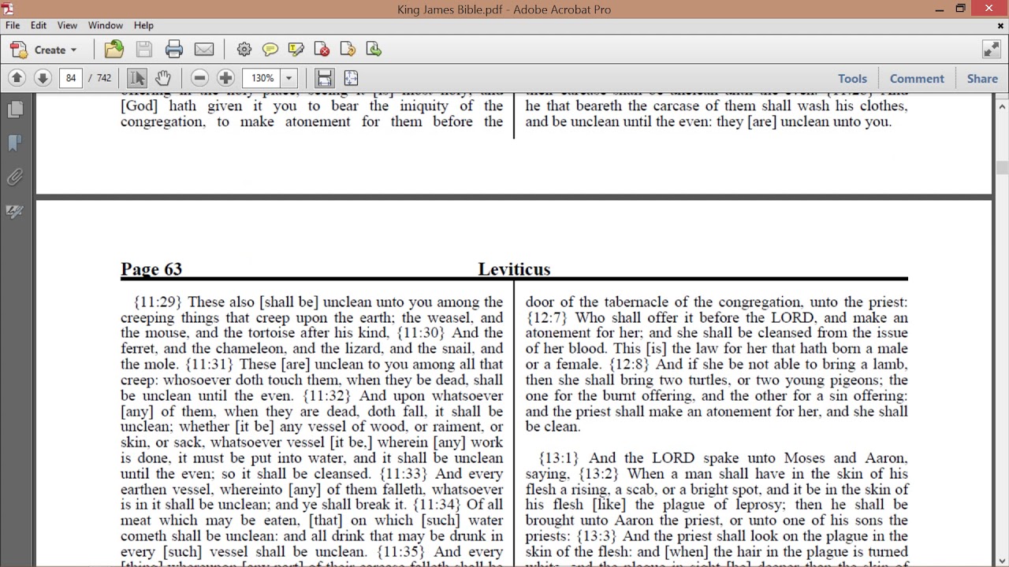Activate the Select text cursor tool
The height and width of the screenshot is (567, 1009).
click(136, 78)
